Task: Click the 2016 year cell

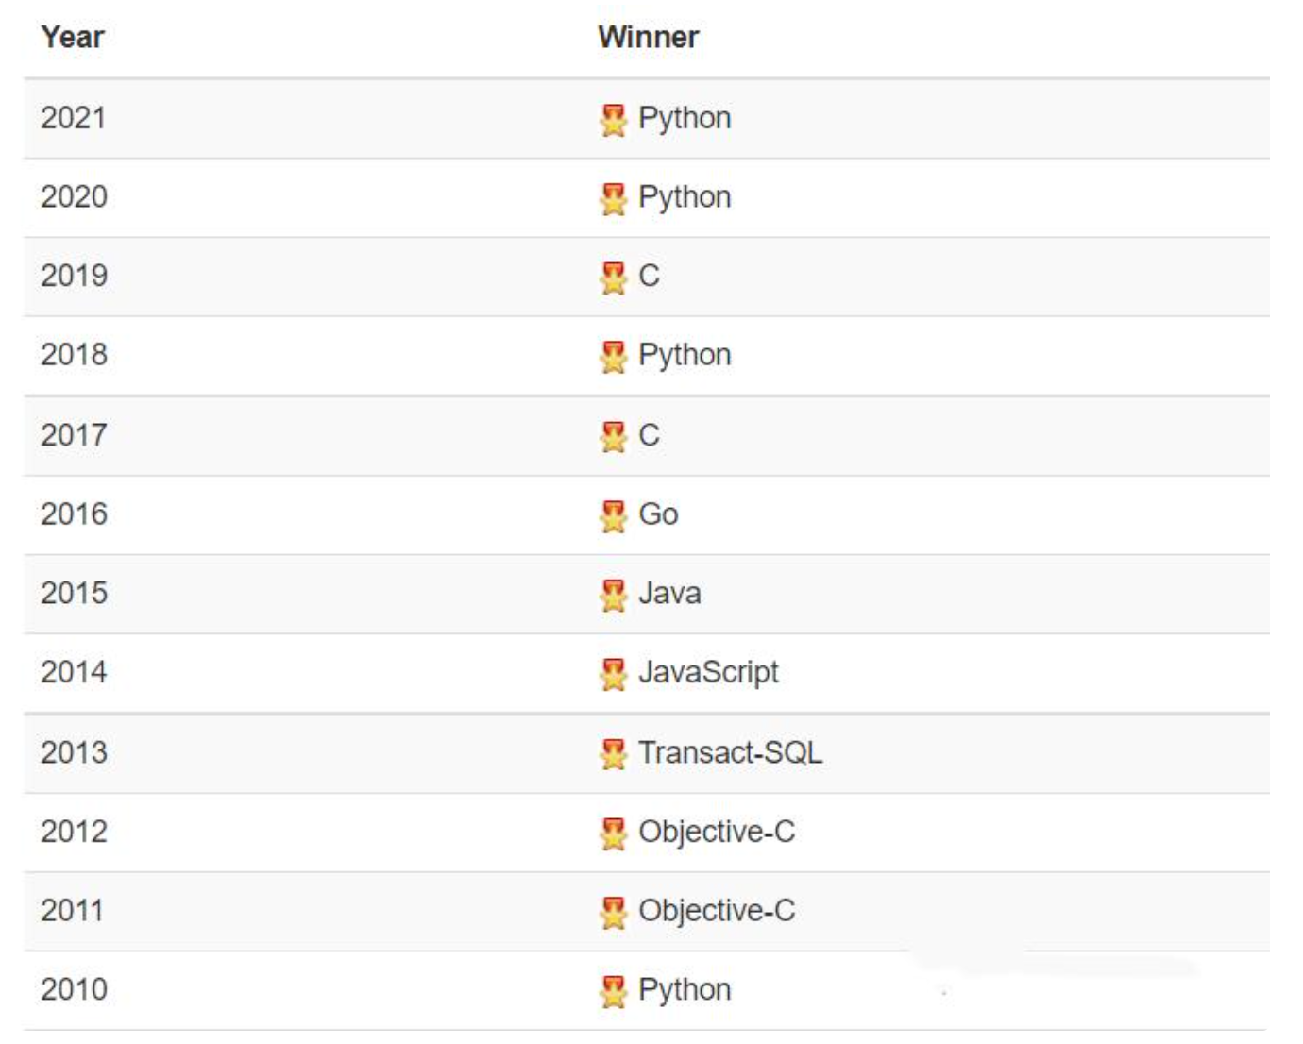Action: click(74, 514)
